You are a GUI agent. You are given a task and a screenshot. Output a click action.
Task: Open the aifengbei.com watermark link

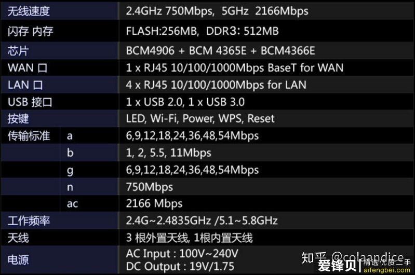point(386,270)
